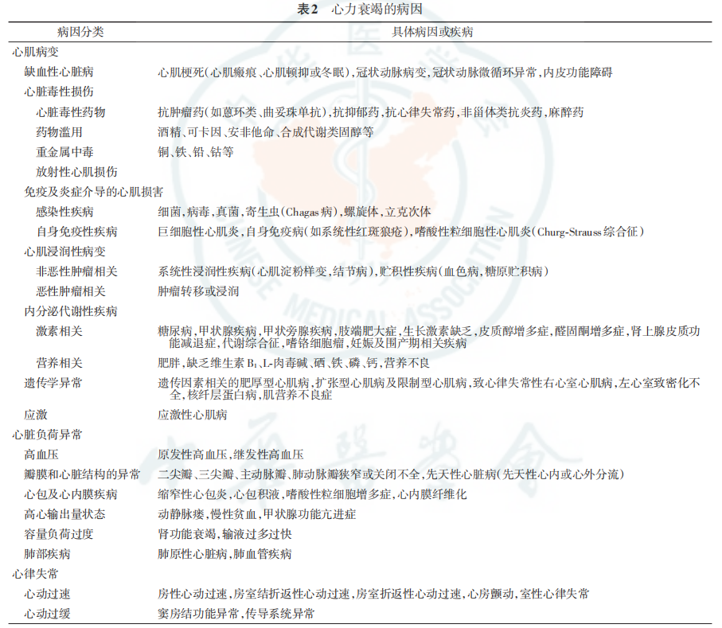
Task: Click the 心脏毒性损伤 subcategory heading
Action: [x=59, y=92]
